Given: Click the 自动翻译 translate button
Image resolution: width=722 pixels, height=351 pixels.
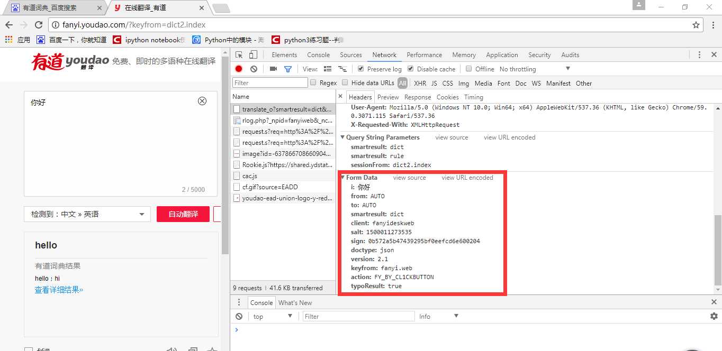Looking at the screenshot, I should click(x=183, y=214).
